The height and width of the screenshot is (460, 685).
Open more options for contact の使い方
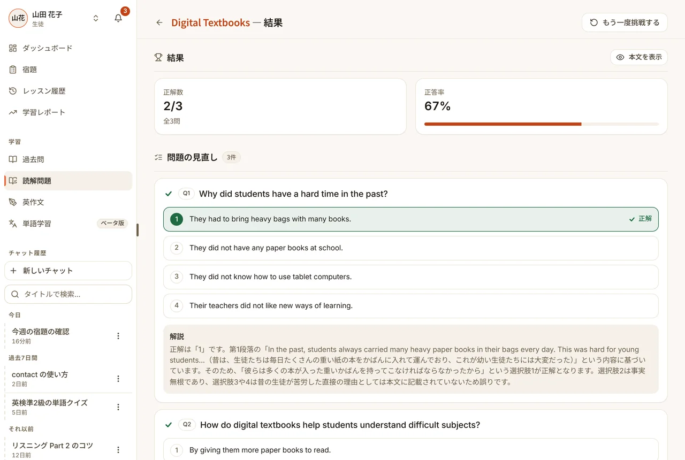point(118,379)
